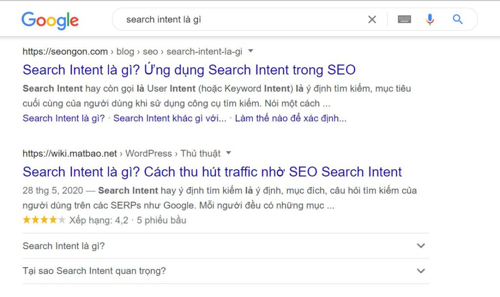Open the seongon.com breadcrumb dropdown arrow
The width and height of the screenshot is (500, 297).
pos(250,51)
